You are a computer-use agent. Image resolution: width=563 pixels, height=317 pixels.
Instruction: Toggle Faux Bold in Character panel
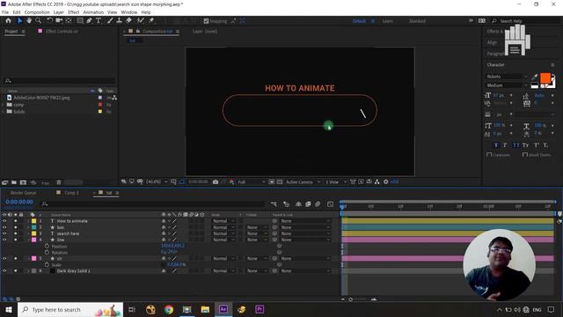[496, 145]
